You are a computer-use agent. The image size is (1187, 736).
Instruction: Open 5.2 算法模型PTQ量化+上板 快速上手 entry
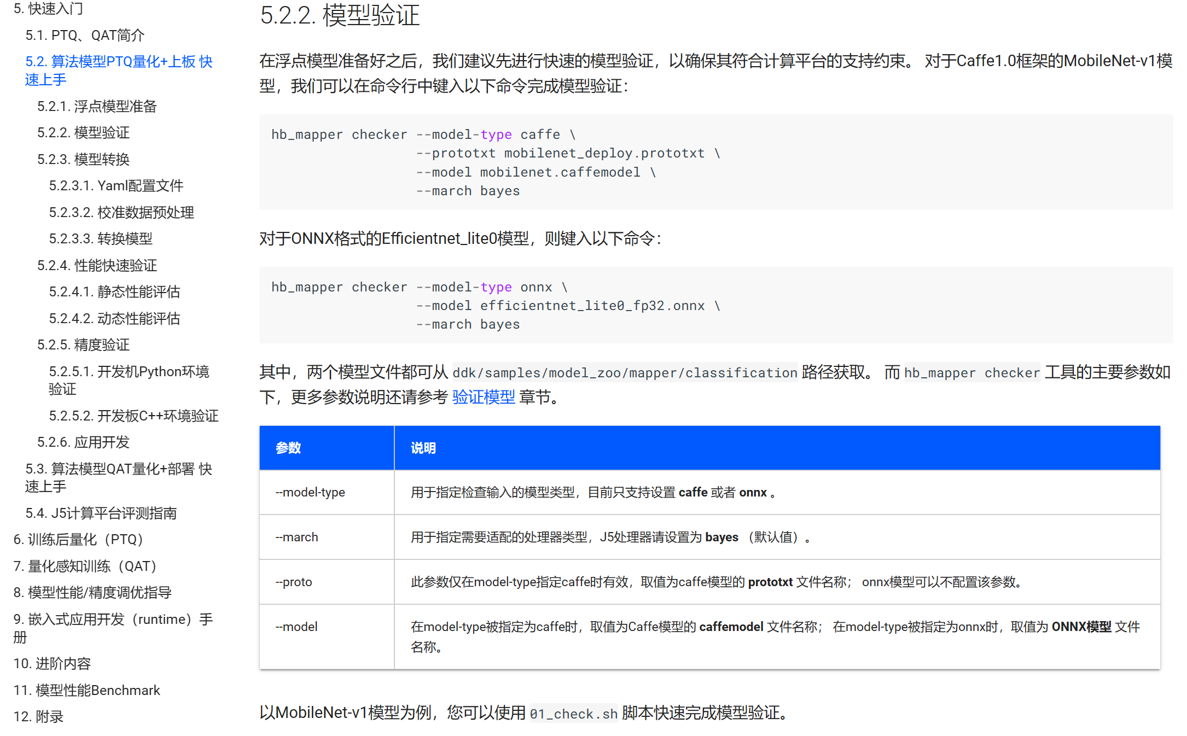[118, 70]
